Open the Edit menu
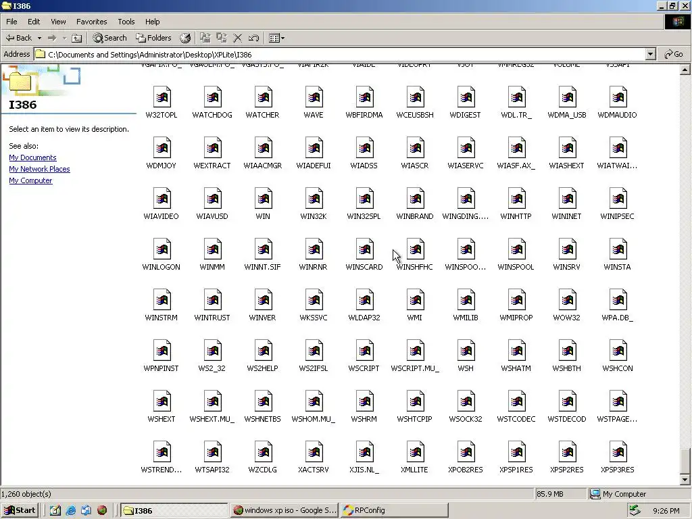 (34, 22)
